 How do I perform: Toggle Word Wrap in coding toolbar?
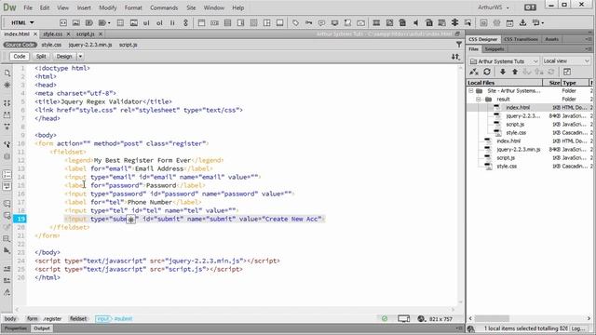coord(7,186)
